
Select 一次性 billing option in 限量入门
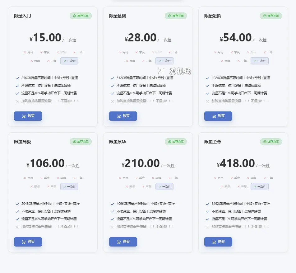tap(69, 61)
